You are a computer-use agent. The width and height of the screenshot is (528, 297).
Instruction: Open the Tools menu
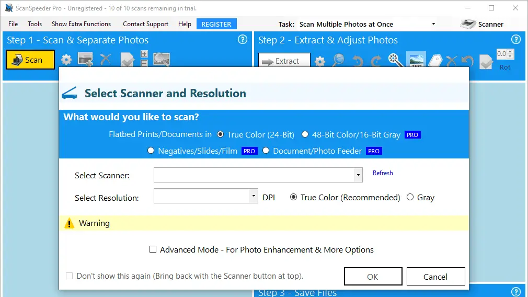click(x=35, y=24)
